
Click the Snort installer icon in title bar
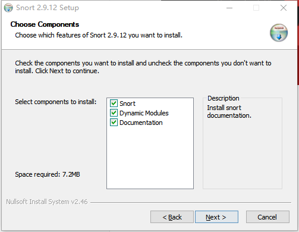point(8,8)
